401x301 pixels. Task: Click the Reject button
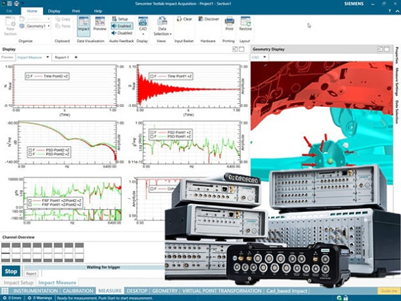click(31, 273)
